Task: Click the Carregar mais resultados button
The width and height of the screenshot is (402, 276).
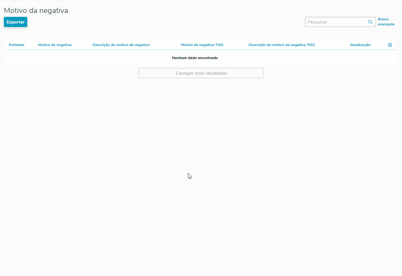Action: click(201, 73)
